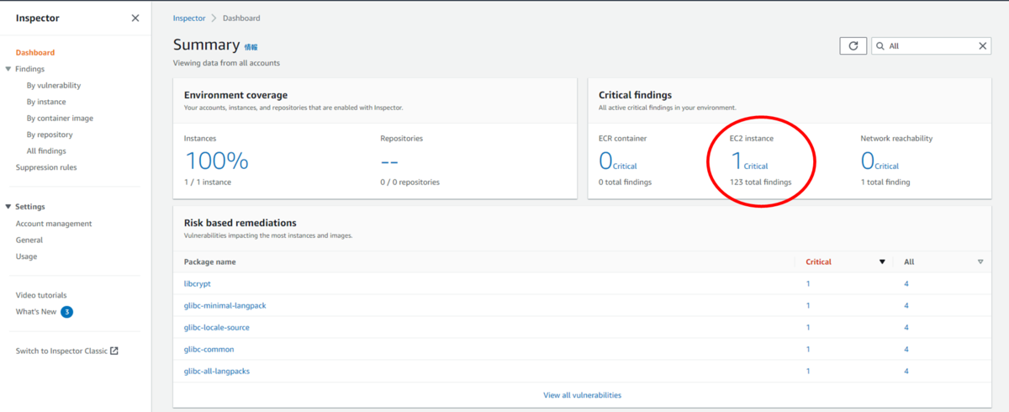
Task: Open Usage settings page
Action: tap(26, 256)
